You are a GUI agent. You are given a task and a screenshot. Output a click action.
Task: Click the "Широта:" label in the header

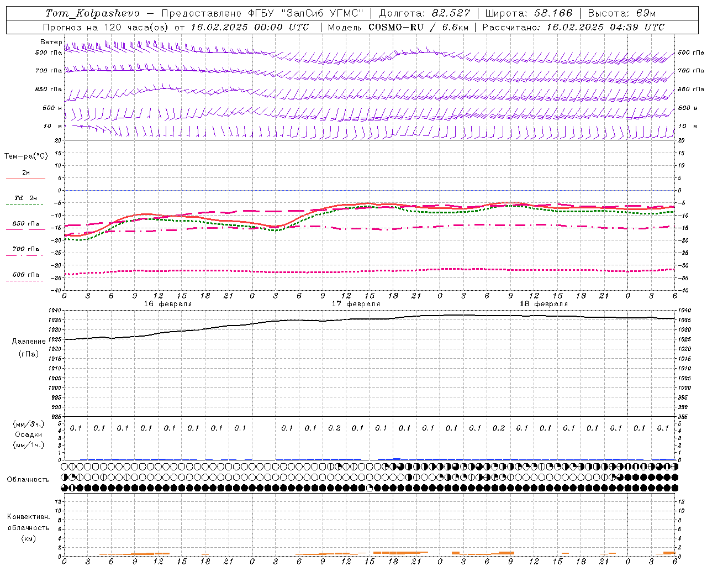tap(507, 13)
